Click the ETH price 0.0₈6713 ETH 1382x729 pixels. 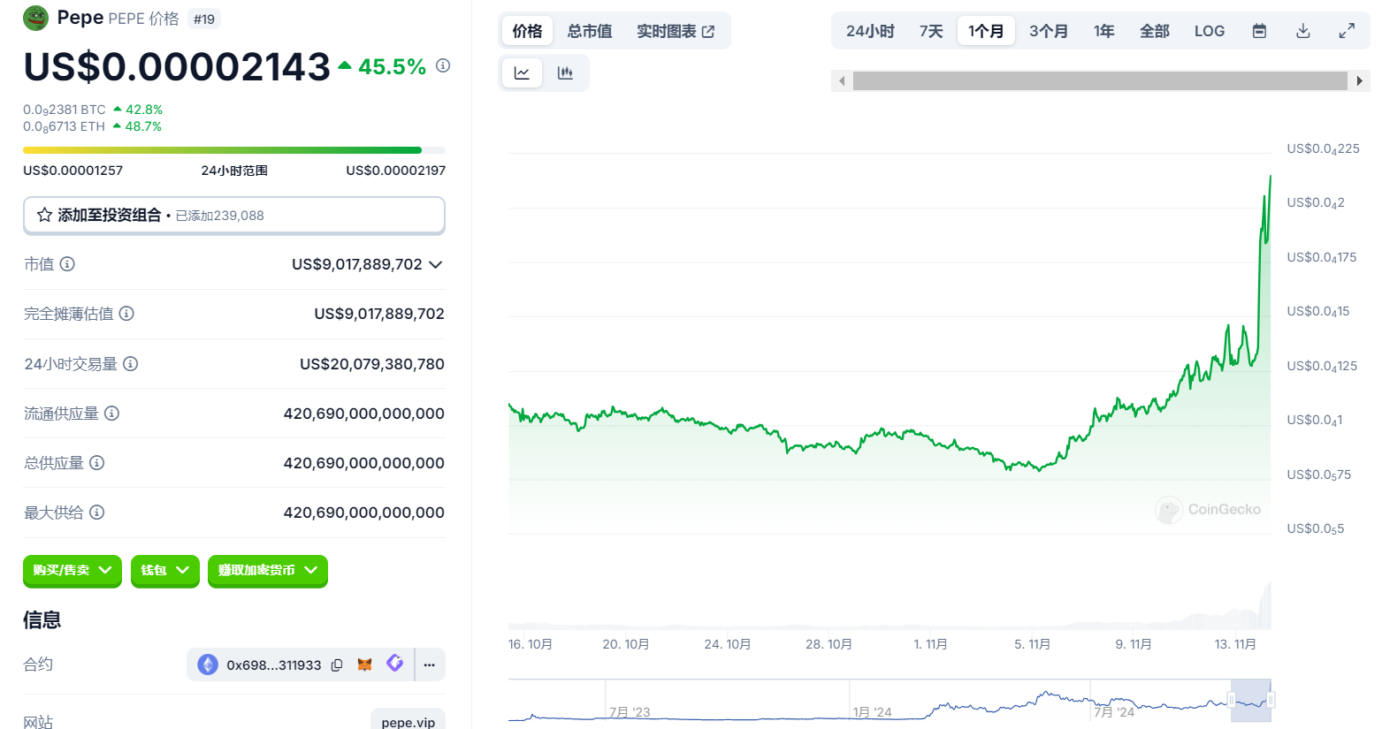[x=65, y=126]
